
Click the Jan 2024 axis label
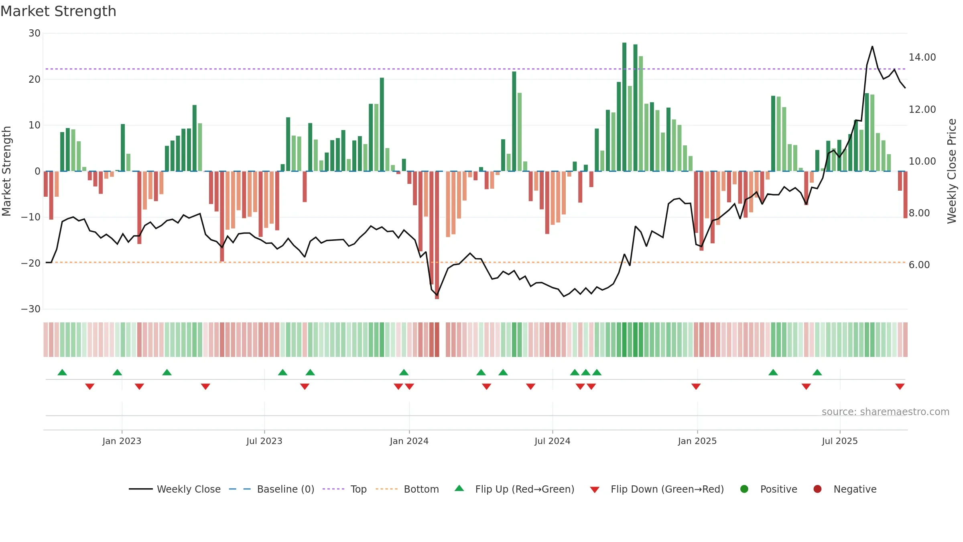pyautogui.click(x=409, y=441)
